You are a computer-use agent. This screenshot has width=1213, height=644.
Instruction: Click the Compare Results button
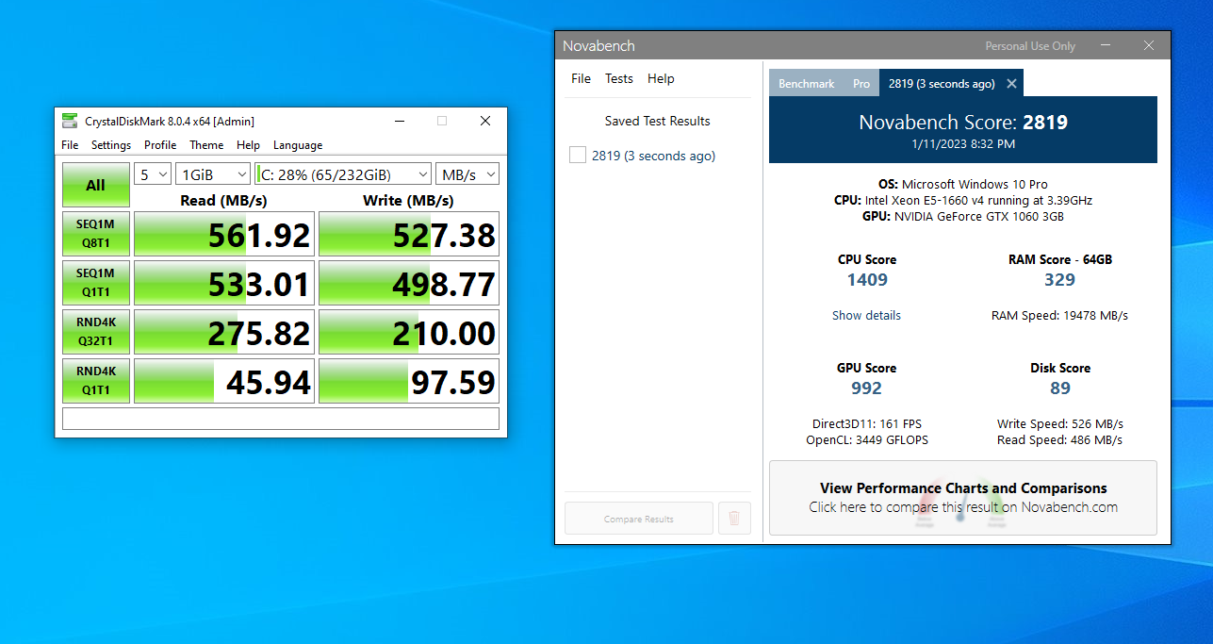pyautogui.click(x=639, y=519)
